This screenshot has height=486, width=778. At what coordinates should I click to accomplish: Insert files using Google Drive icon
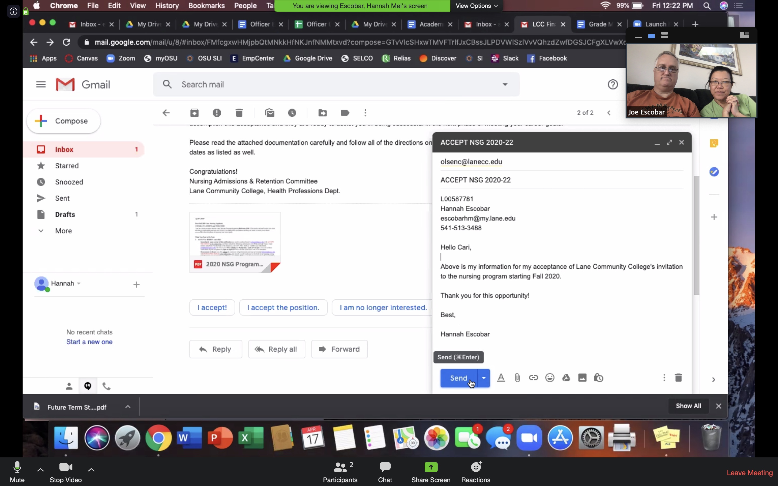tap(566, 378)
